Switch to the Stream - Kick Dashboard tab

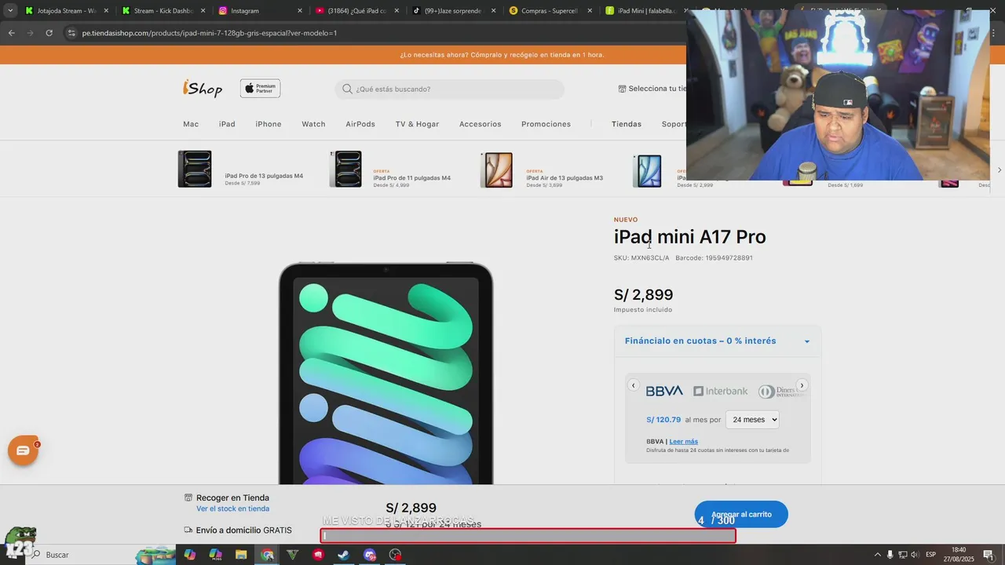tap(163, 11)
